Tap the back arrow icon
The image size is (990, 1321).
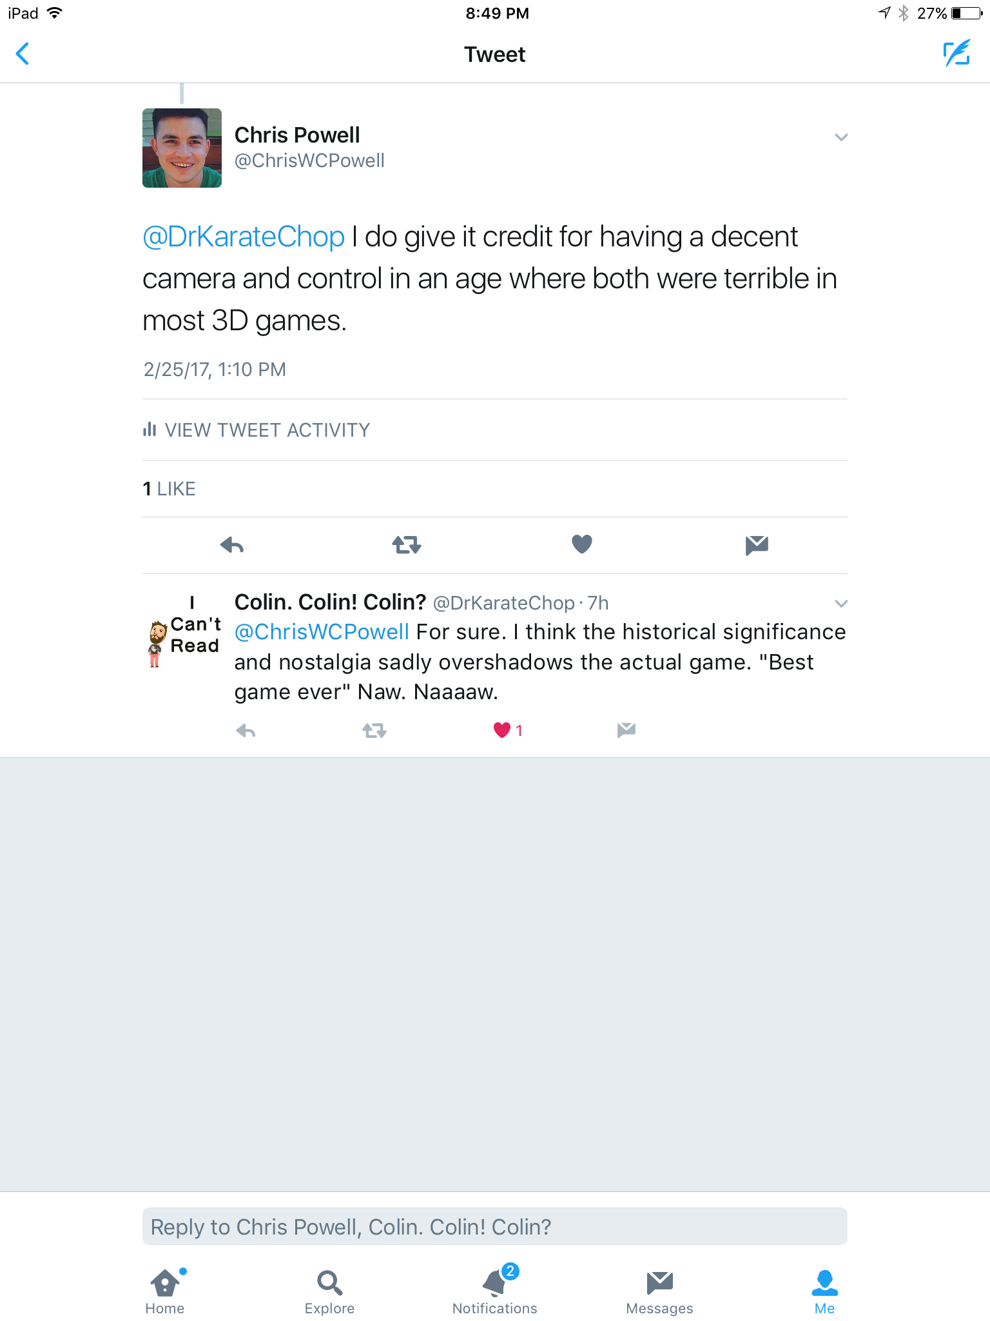point(23,54)
